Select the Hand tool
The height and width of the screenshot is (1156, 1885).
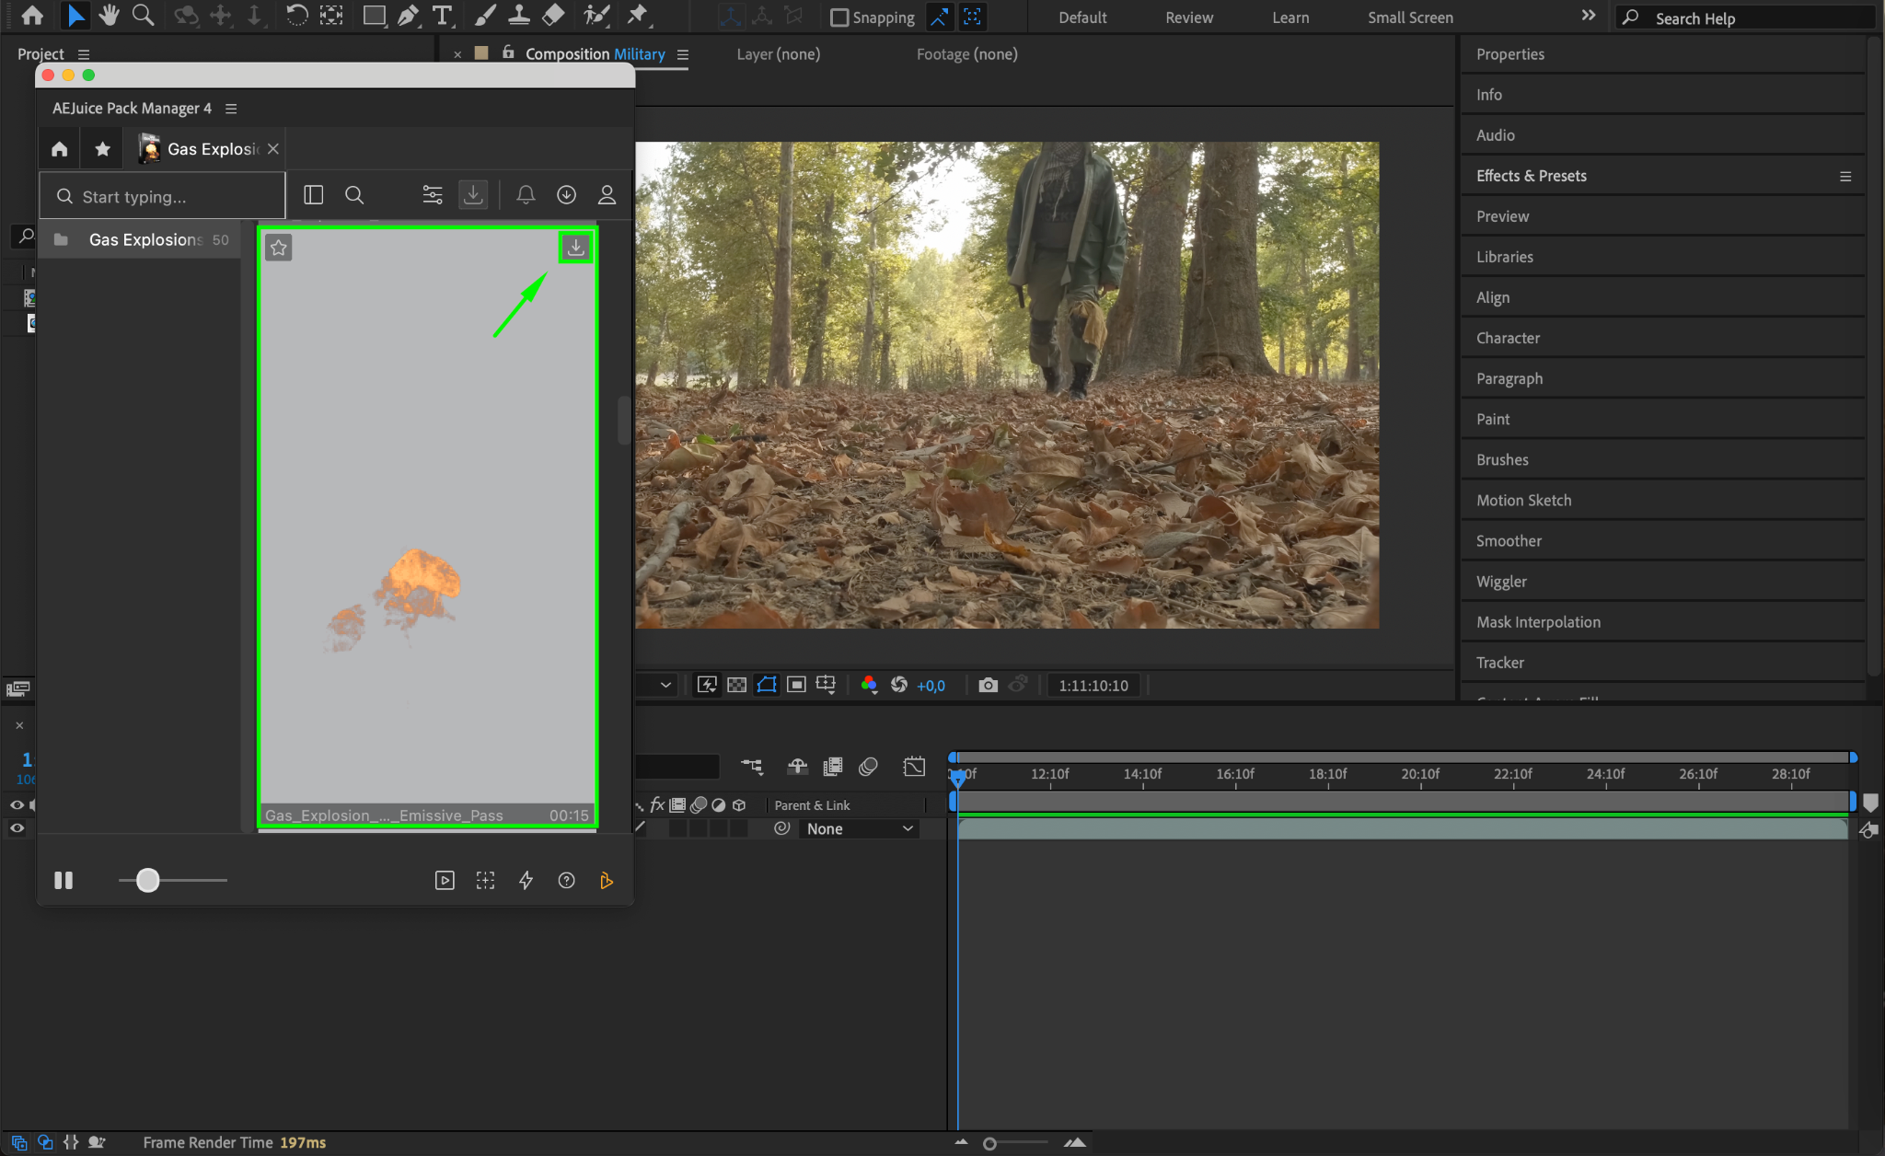pyautogui.click(x=109, y=16)
